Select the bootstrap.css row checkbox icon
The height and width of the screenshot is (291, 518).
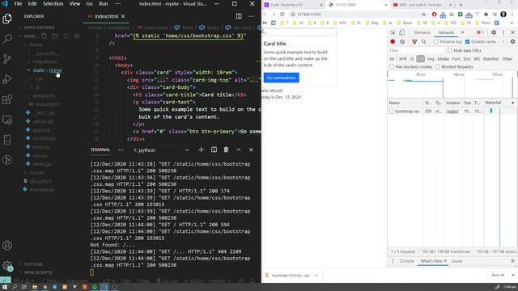[392, 112]
